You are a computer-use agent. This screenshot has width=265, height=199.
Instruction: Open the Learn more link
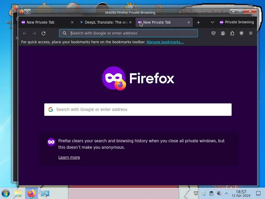[69, 157]
